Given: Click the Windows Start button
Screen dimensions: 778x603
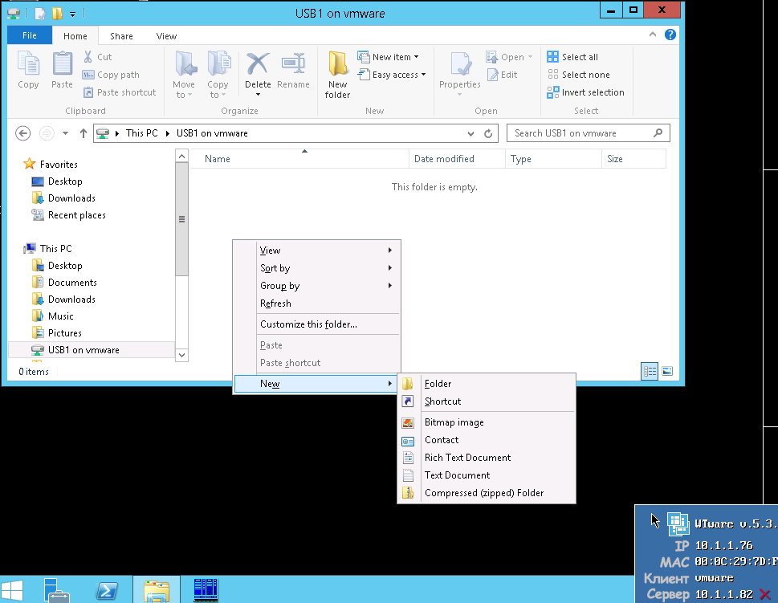Looking at the screenshot, I should [x=13, y=590].
